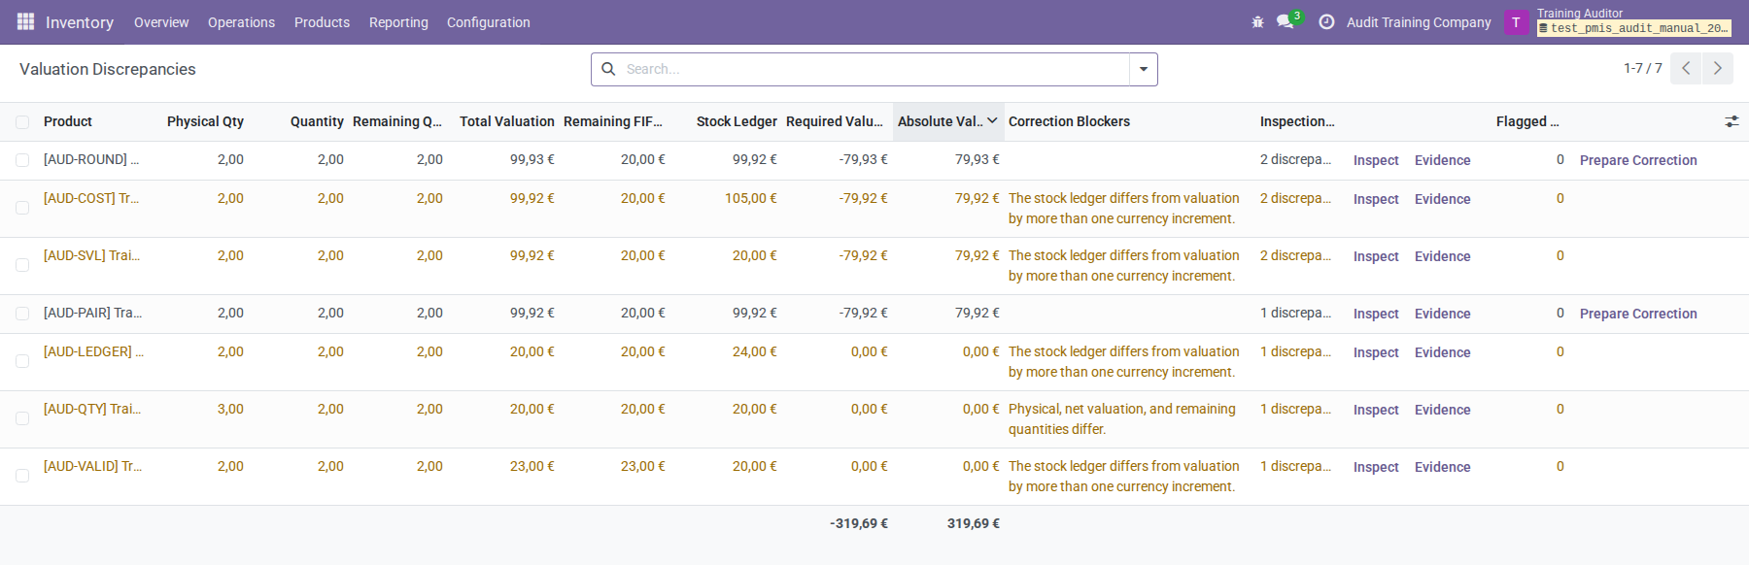Sort by Absolute Valuation column header
This screenshot has width=1749, height=565.
947,121
